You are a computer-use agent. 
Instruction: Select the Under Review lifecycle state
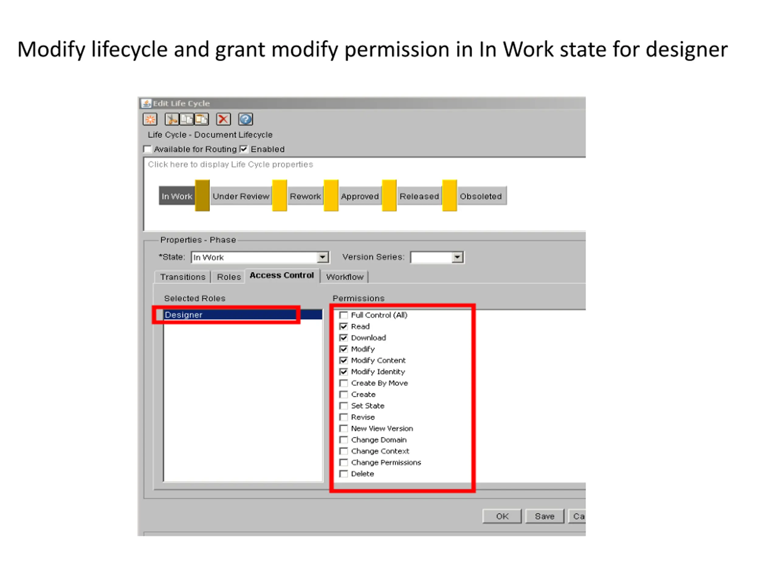tap(241, 196)
